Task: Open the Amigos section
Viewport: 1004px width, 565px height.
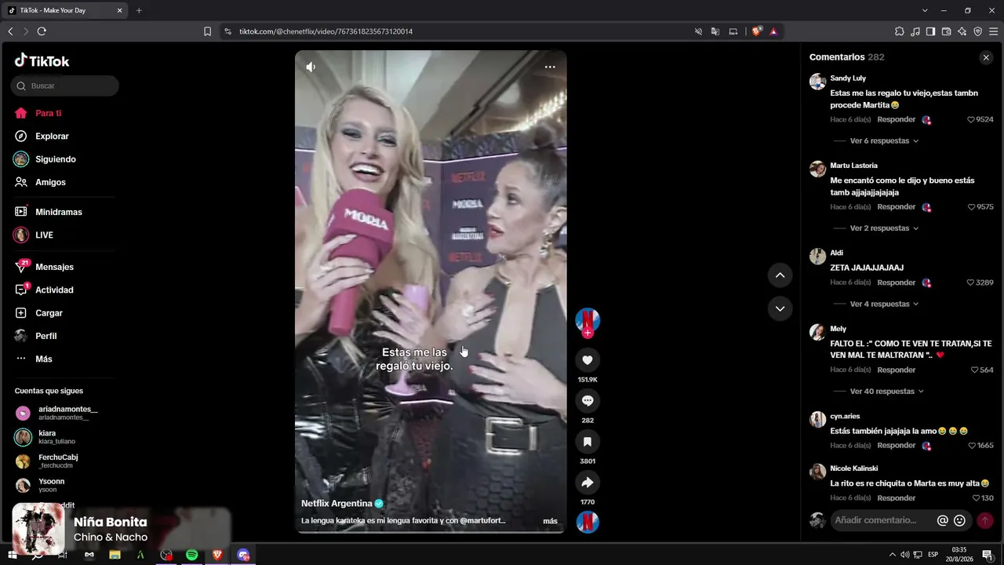Action: [50, 182]
